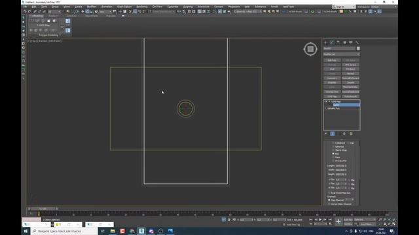
Task: Toggle Show End Result in modifier stack
Action: pos(333,134)
